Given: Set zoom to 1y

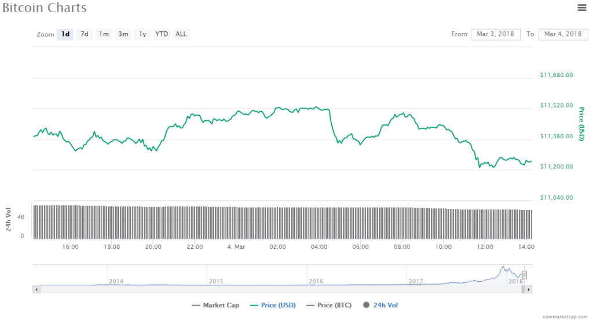Looking at the screenshot, I should tap(142, 34).
